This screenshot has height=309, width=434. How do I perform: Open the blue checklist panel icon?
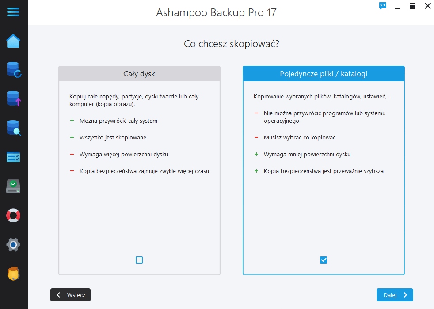pyautogui.click(x=13, y=158)
